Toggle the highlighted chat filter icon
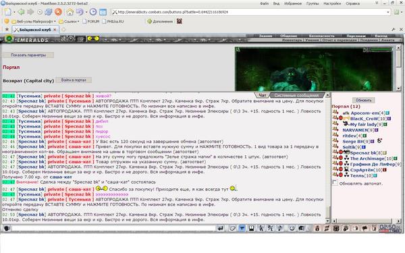 [242, 228]
